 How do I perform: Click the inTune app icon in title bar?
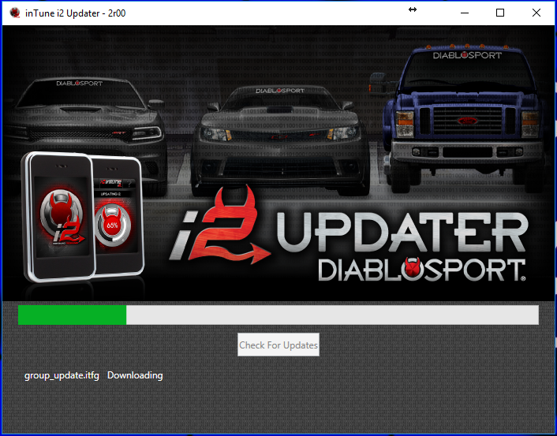15,13
